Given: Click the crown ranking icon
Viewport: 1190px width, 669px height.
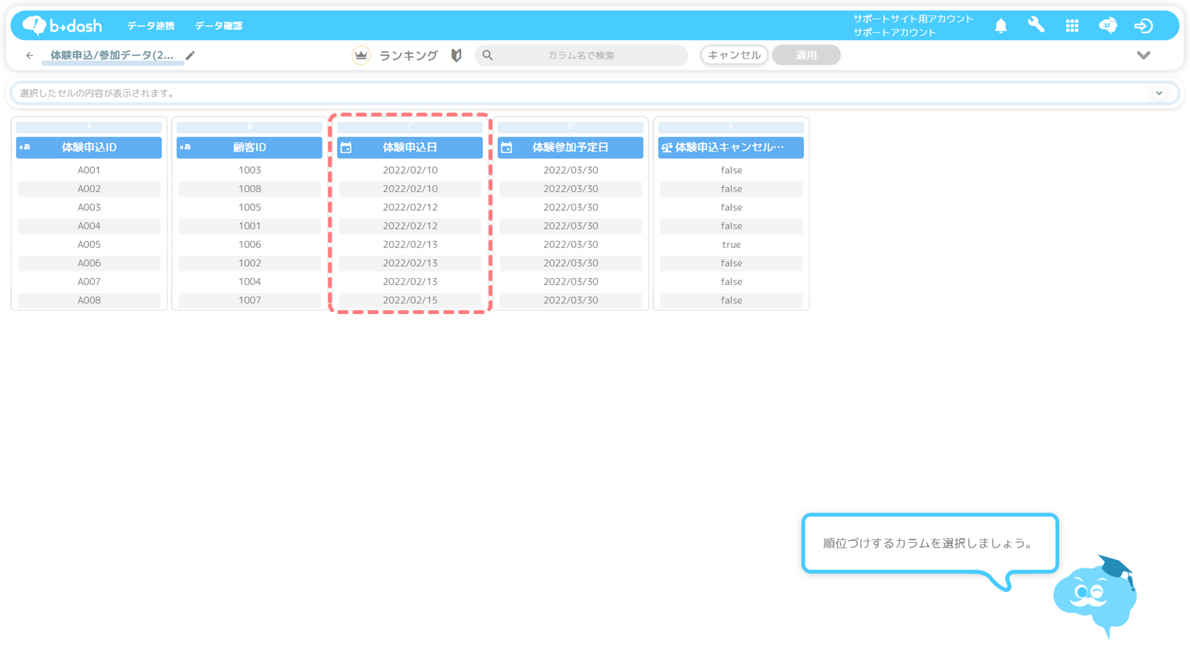Looking at the screenshot, I should [x=361, y=55].
